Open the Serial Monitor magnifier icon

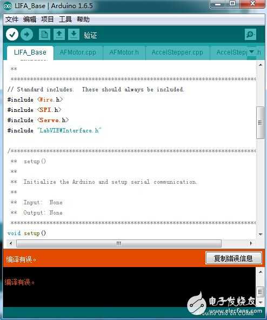(250, 34)
